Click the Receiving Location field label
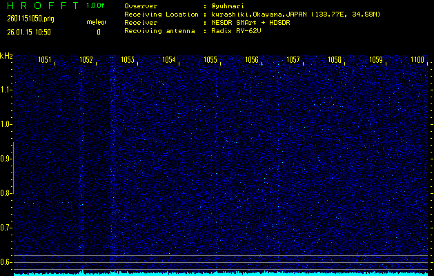The width and height of the screenshot is (434, 276). click(x=161, y=14)
